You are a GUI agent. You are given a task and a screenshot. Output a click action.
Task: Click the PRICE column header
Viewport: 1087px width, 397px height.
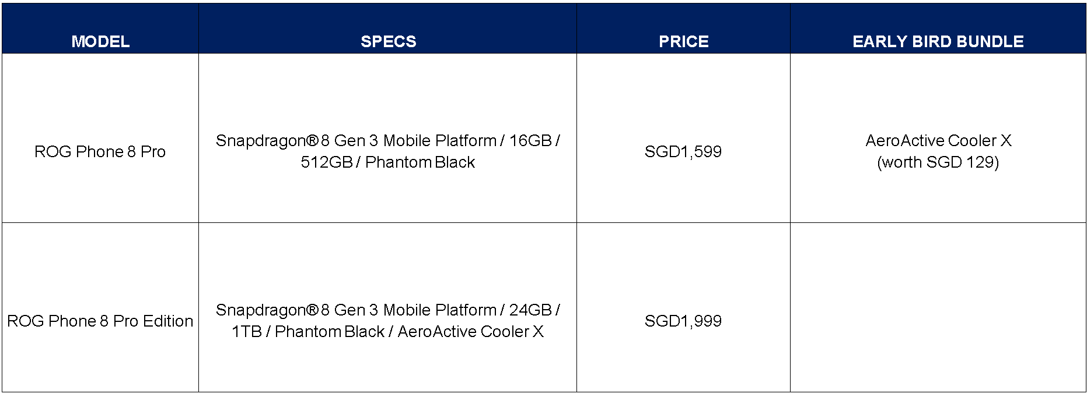pyautogui.click(x=683, y=41)
